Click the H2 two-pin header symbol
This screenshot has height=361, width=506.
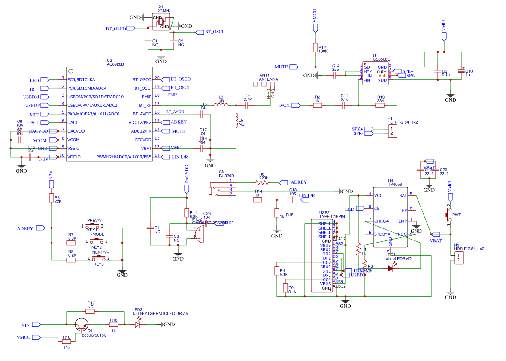click(459, 258)
